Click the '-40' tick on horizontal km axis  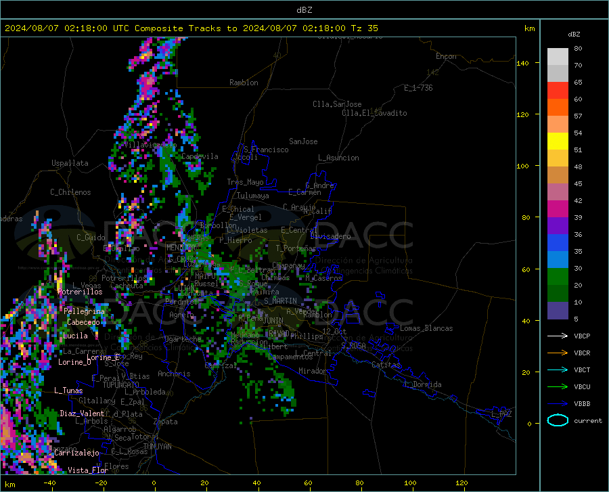point(49,483)
